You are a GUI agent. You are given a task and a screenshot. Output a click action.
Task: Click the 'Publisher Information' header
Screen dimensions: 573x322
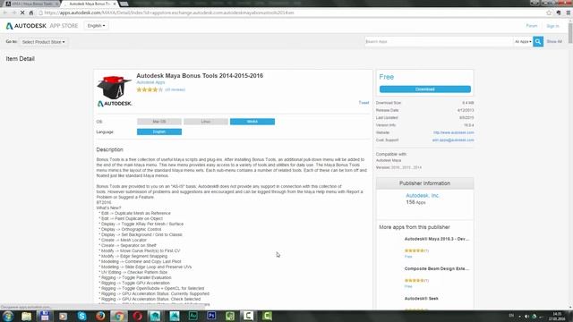point(424,183)
